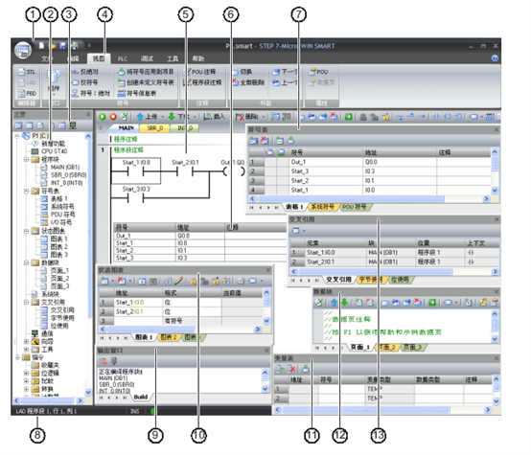This screenshot has width=531, height=455.
Task: Click the Open folder quick-access icon
Action: 53,45
